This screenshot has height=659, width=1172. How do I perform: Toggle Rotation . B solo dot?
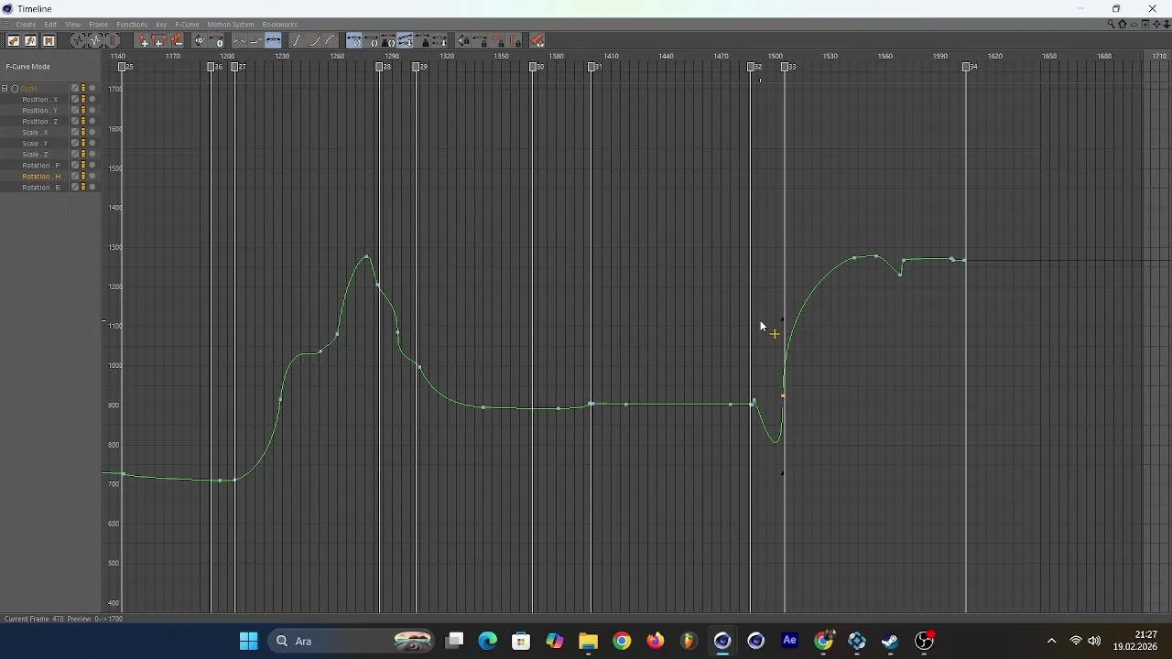click(92, 187)
